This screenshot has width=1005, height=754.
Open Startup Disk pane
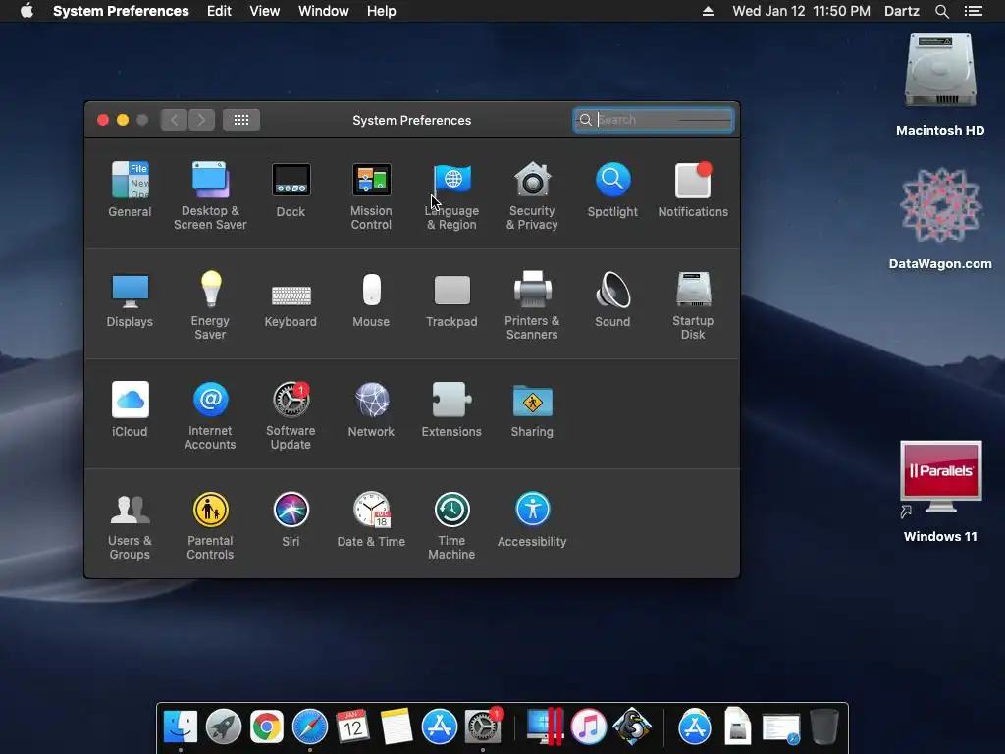click(693, 305)
